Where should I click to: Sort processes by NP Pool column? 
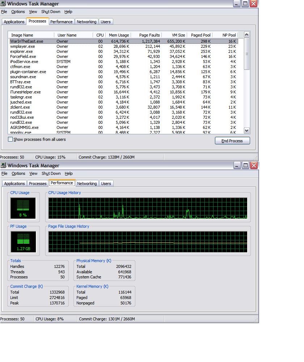click(x=225, y=35)
